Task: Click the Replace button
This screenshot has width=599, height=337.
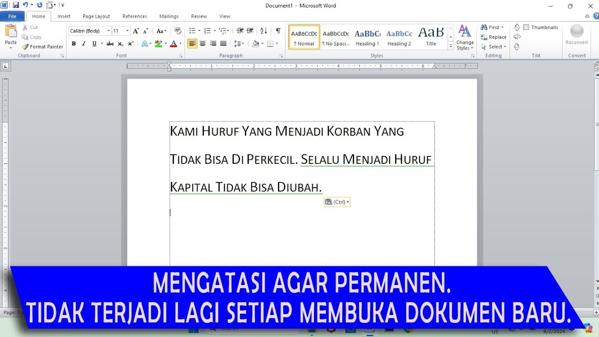Action: 494,37
